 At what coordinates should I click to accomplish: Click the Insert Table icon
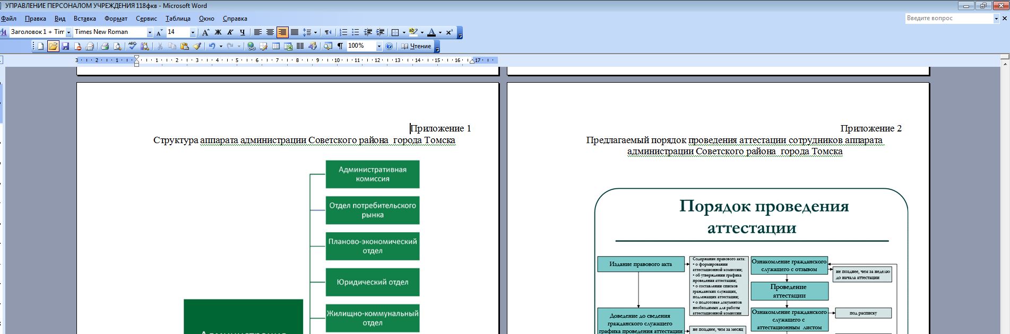point(276,47)
